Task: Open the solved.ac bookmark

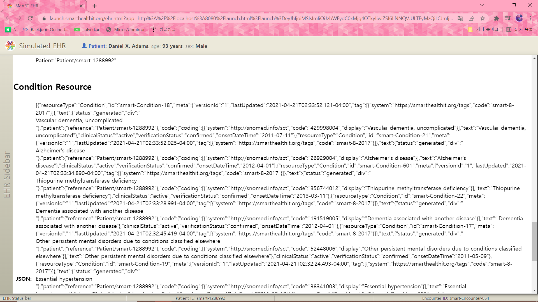Action: [87, 29]
